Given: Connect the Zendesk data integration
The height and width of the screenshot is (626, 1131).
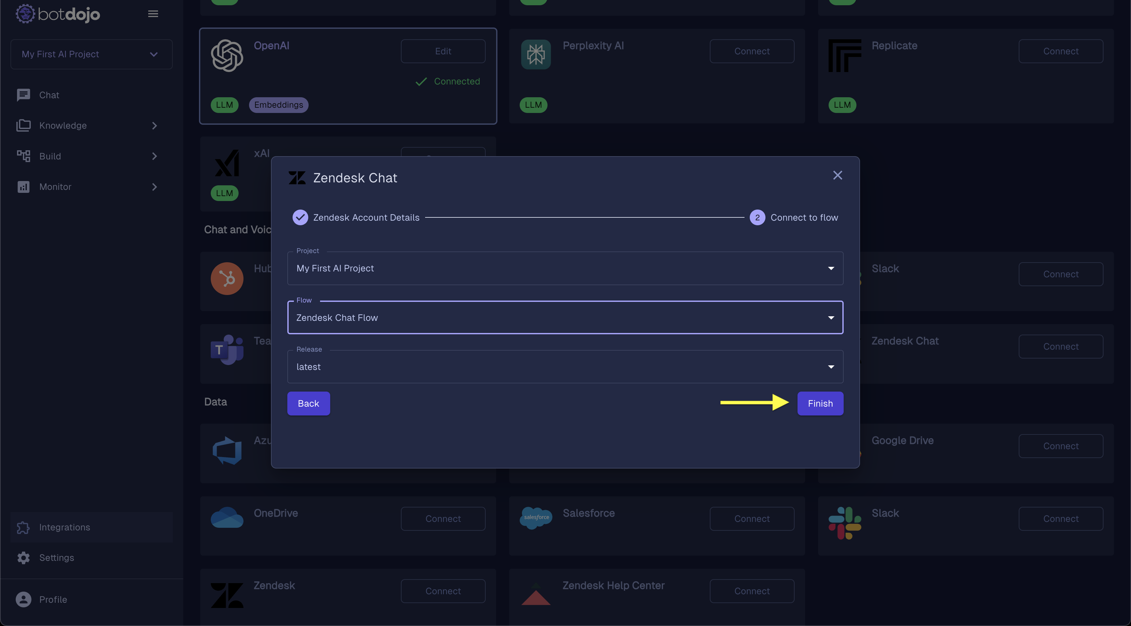Looking at the screenshot, I should pyautogui.click(x=442, y=591).
